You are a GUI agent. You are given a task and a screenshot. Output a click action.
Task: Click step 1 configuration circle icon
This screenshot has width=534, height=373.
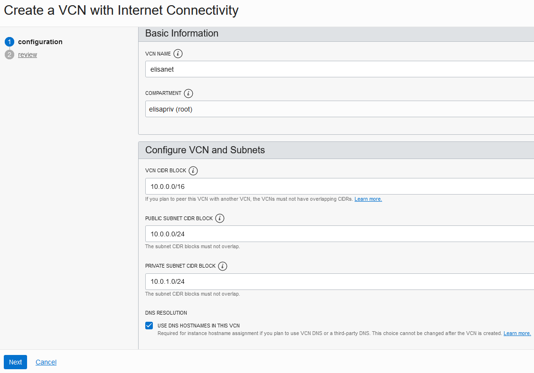click(9, 42)
